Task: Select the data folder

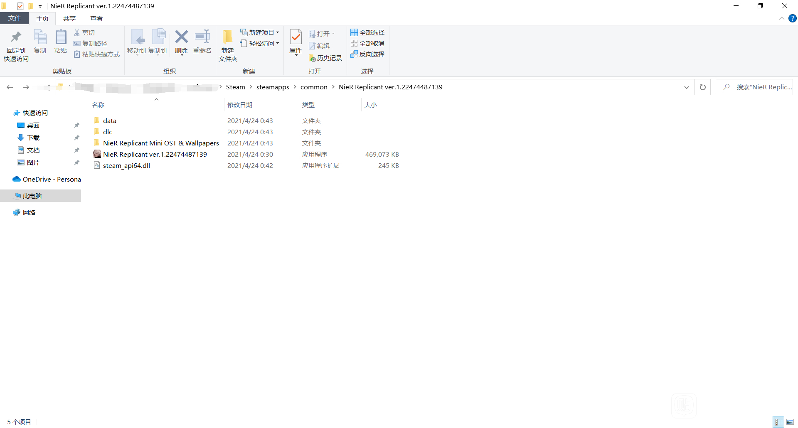Action: coord(109,121)
